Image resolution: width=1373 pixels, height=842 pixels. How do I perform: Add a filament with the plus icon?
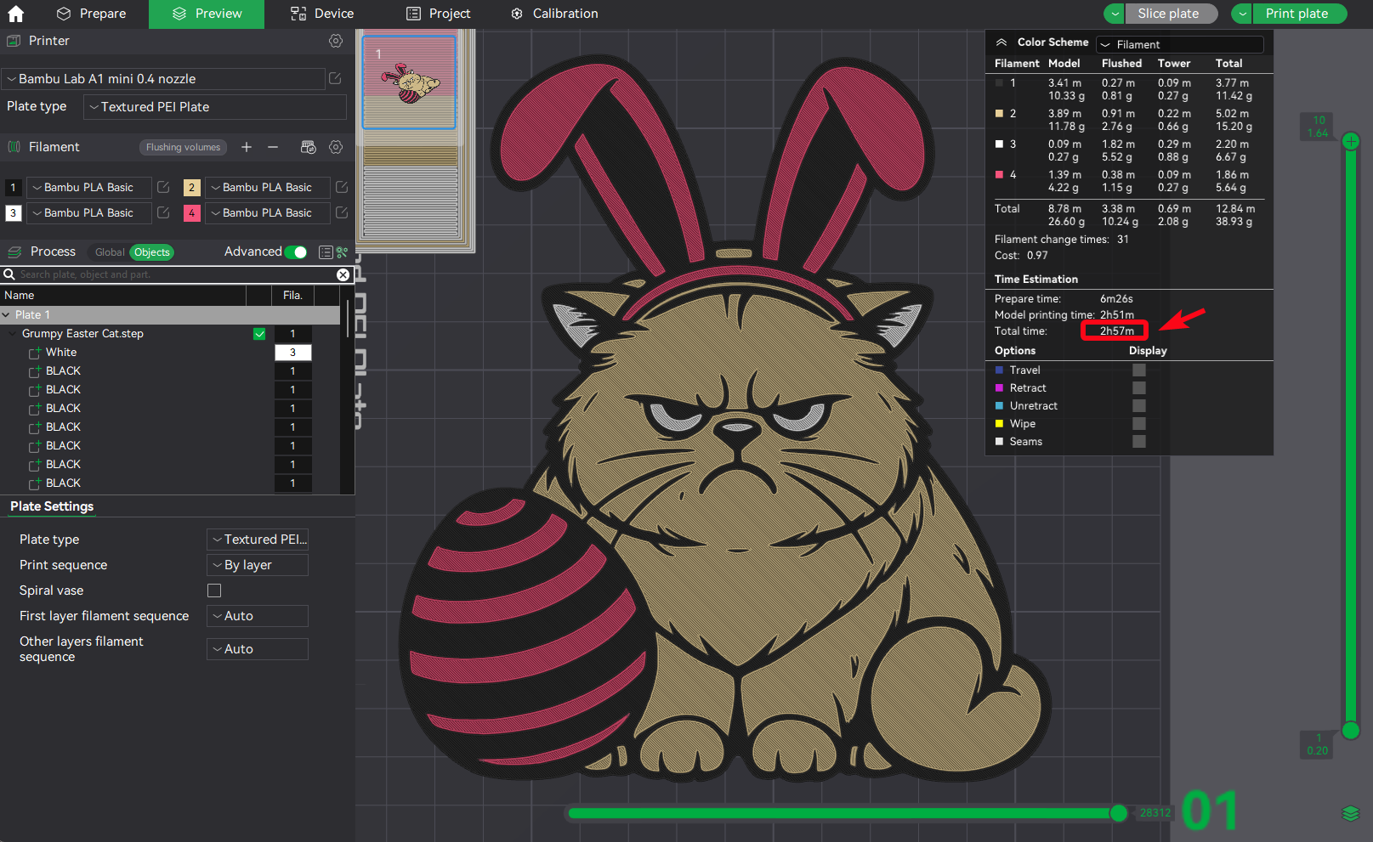click(247, 147)
